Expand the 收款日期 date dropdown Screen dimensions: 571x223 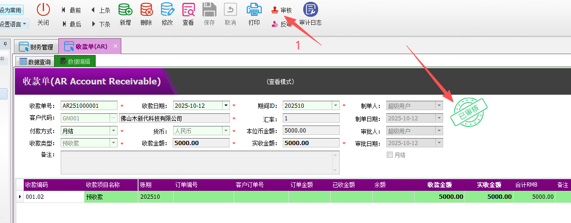point(226,106)
